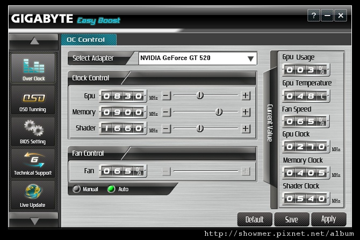Click the Shader clock slider handle
The width and height of the screenshot is (360, 240).
point(200,128)
